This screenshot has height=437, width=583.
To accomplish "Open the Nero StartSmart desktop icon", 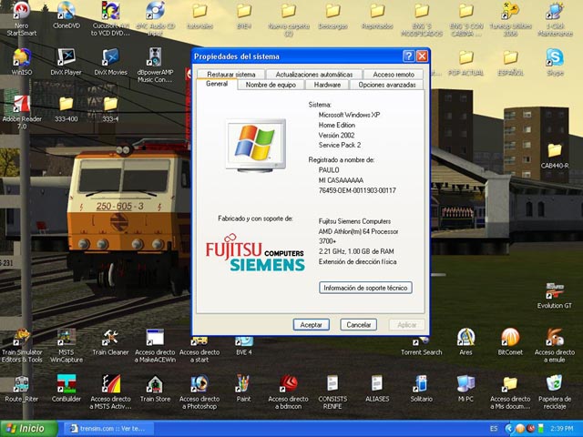I will [x=21, y=12].
